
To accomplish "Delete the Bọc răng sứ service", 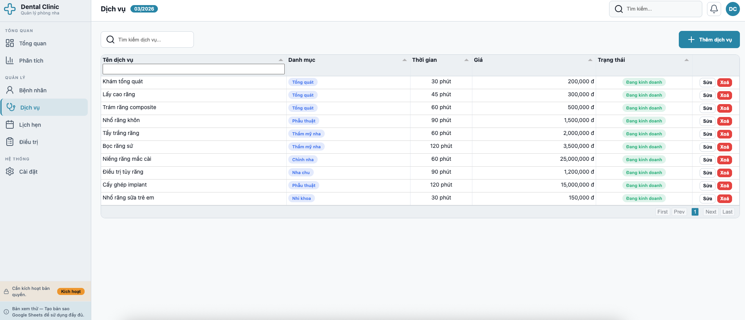I will (724, 147).
